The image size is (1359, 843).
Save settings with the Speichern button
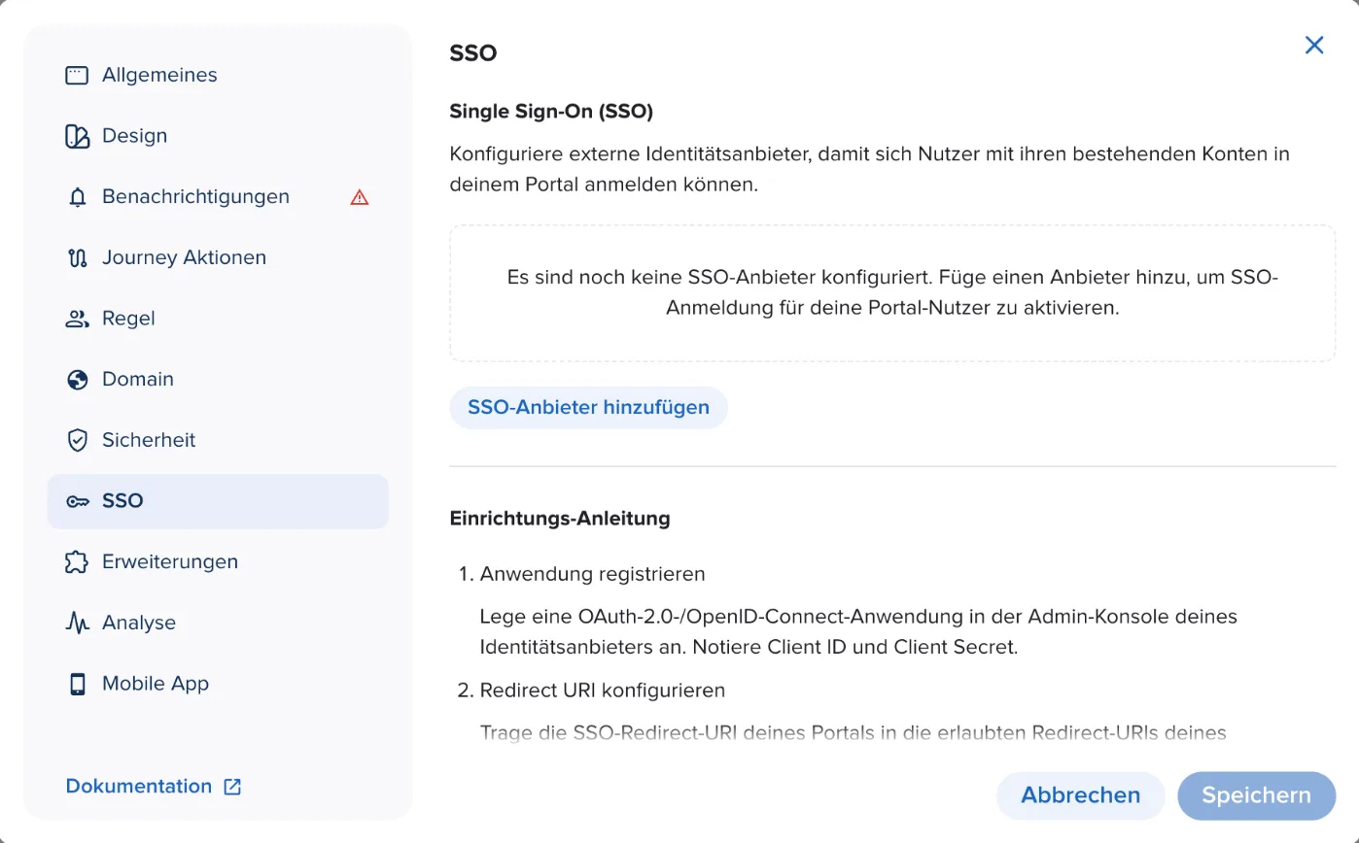[x=1256, y=795]
